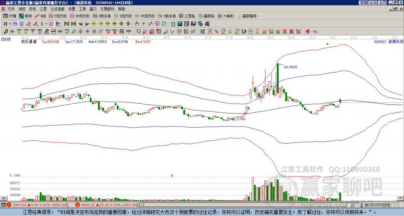Toggle the highlighted chart-mode button after 日
The width and height of the screenshot is (404, 216).
click(15, 24)
